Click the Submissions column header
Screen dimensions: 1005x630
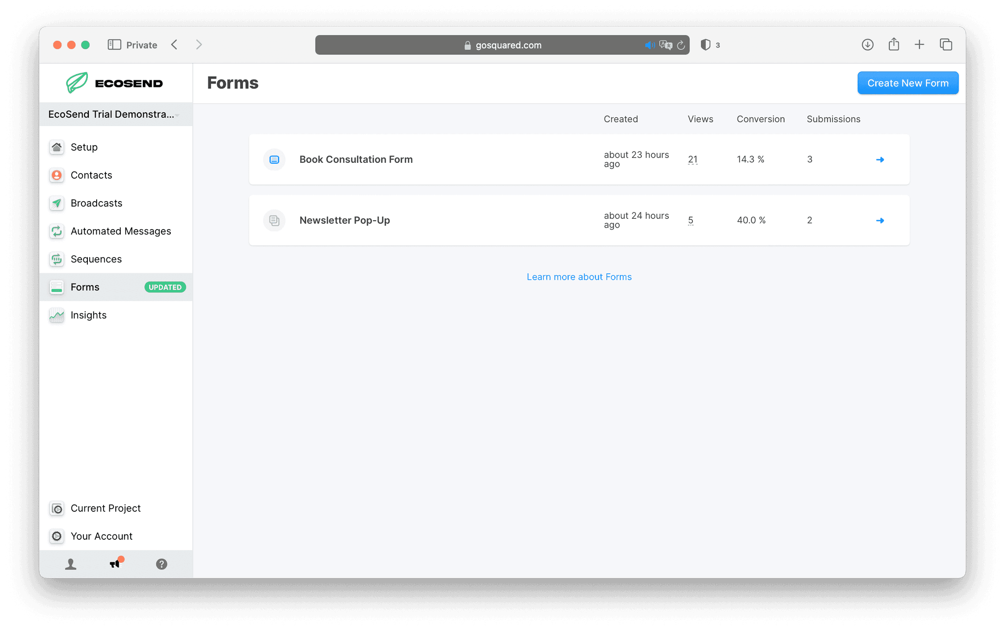click(833, 119)
